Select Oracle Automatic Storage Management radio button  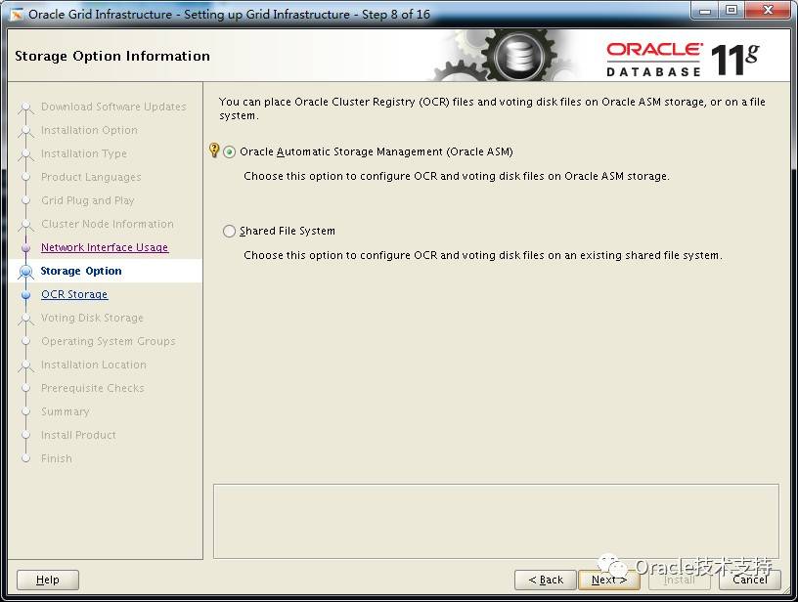(229, 152)
